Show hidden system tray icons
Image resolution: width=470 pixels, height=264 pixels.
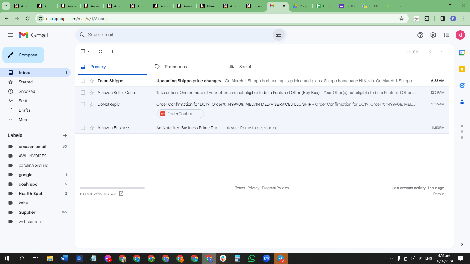pos(392,258)
